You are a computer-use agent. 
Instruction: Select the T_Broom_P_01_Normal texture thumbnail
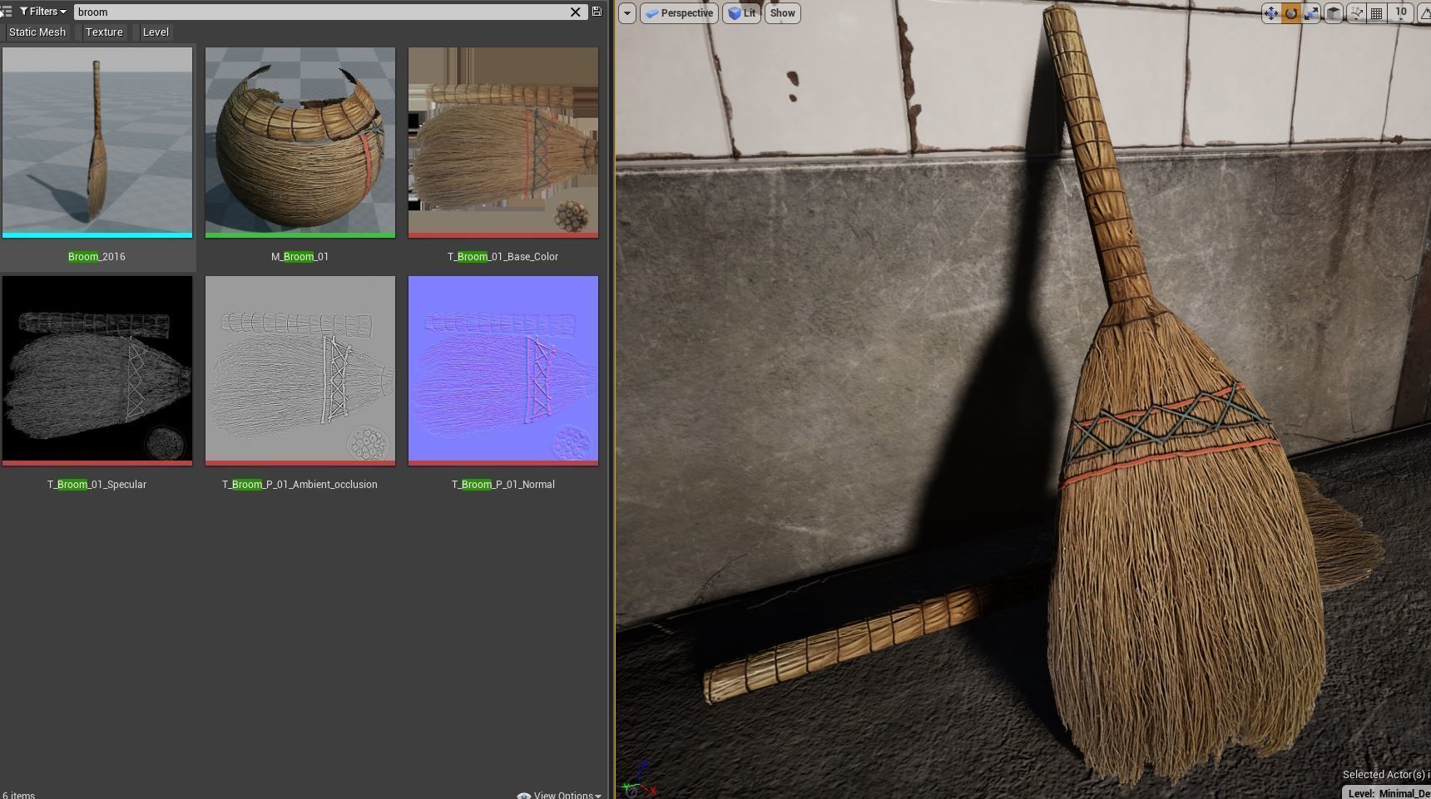coord(503,371)
